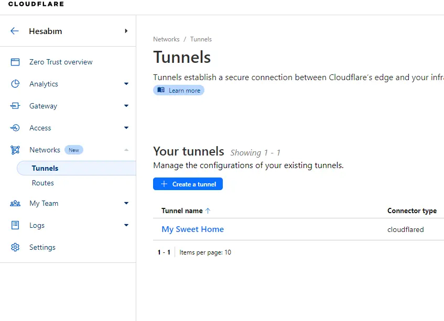Open Zero Trust overview page

[x=61, y=62]
